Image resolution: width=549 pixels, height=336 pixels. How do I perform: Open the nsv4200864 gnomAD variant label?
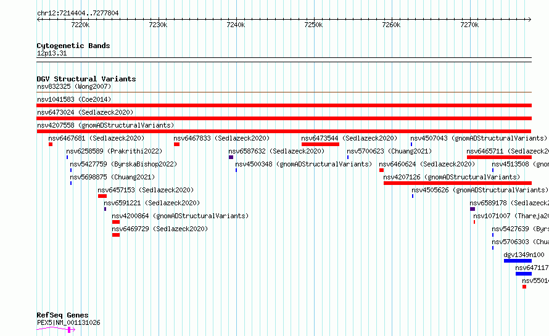180,216
